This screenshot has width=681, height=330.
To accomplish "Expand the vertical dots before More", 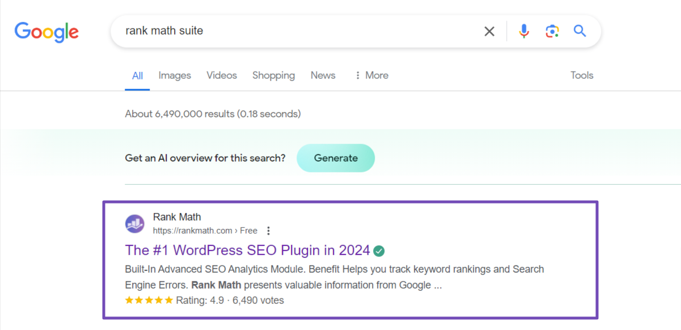I will pyautogui.click(x=357, y=75).
